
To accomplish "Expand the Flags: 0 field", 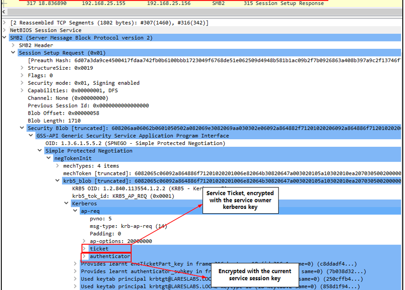I will pos(22,75).
